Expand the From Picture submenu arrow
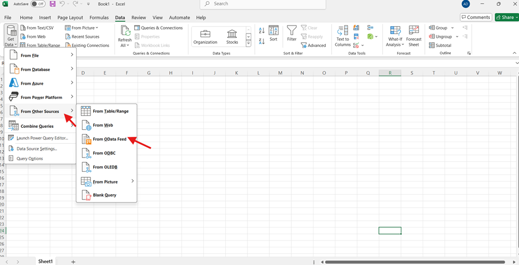 tap(132, 181)
